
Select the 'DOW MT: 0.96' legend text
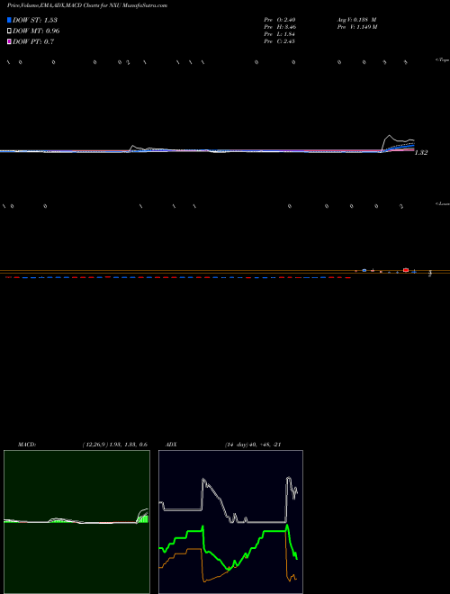coord(36,31)
